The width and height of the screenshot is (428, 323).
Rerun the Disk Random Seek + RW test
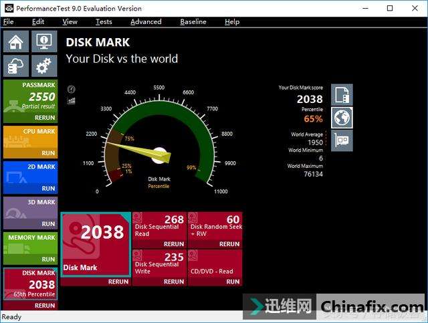pos(229,244)
